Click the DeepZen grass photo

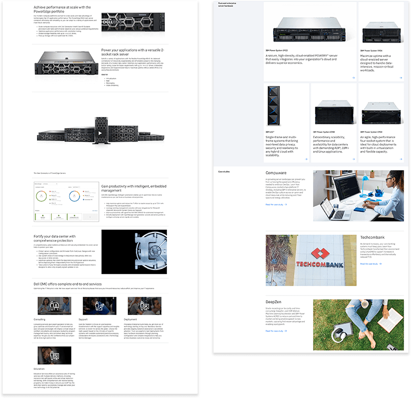tap(358, 325)
